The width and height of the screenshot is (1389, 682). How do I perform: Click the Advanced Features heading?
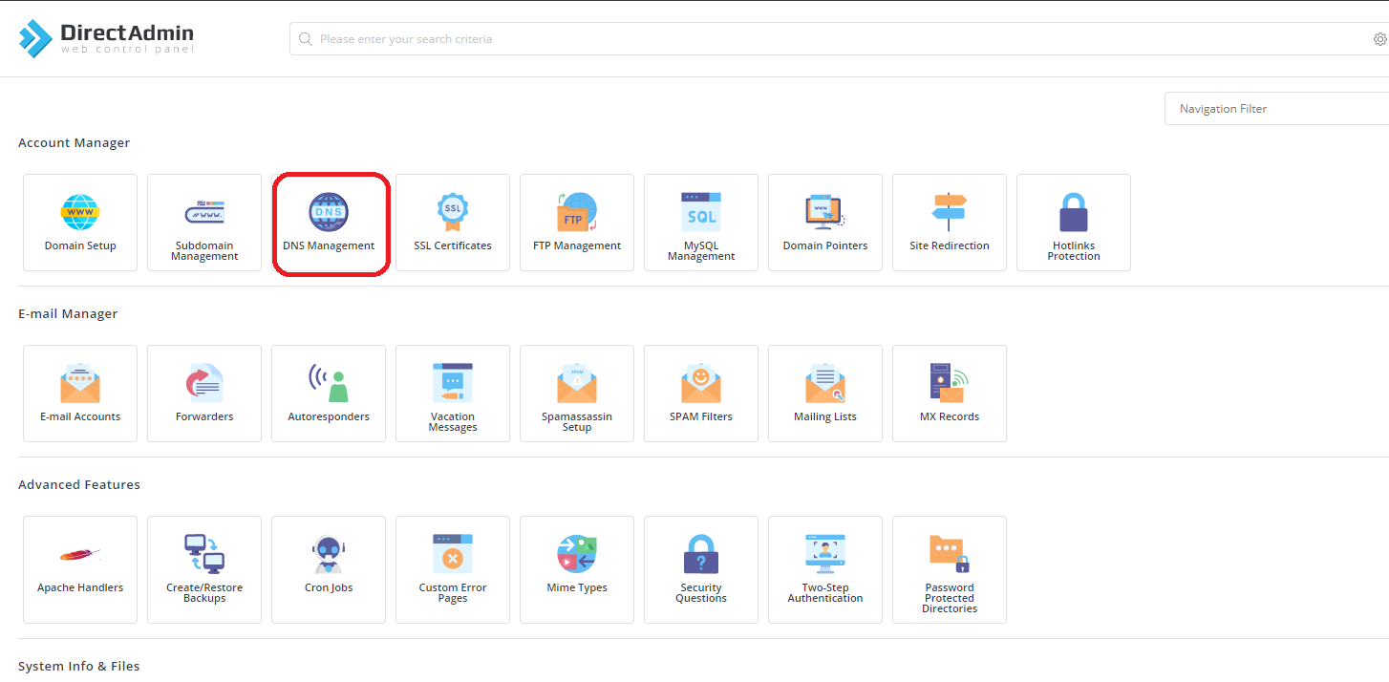pyautogui.click(x=79, y=484)
